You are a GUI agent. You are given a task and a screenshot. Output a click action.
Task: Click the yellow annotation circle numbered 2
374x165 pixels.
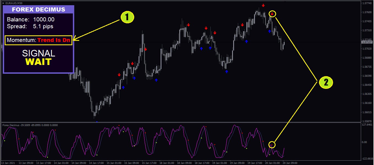326,82
